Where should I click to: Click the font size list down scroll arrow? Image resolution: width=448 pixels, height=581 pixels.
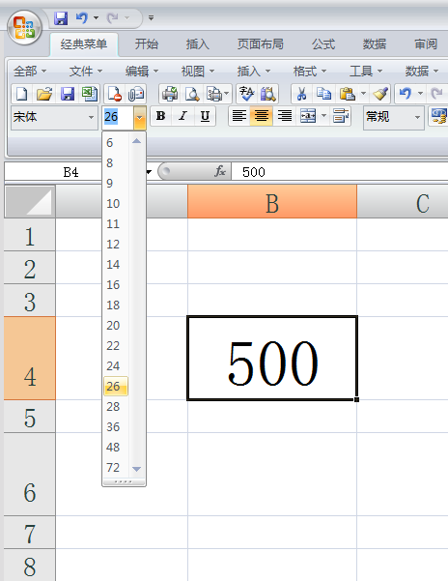click(x=136, y=469)
